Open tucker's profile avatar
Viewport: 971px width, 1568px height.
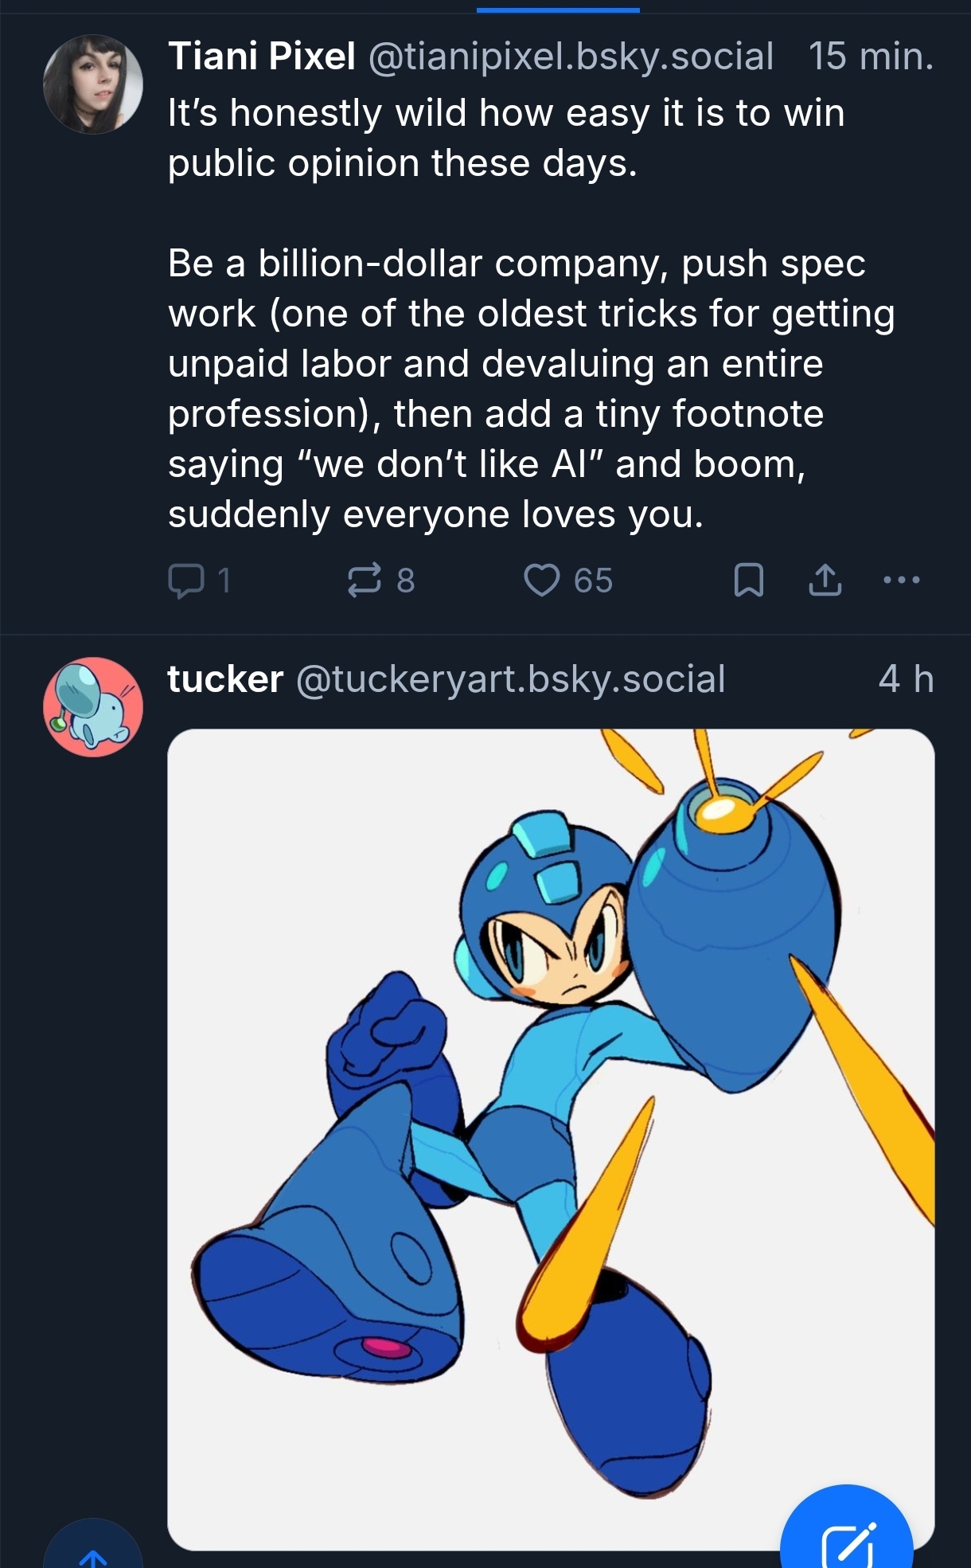pos(93,707)
